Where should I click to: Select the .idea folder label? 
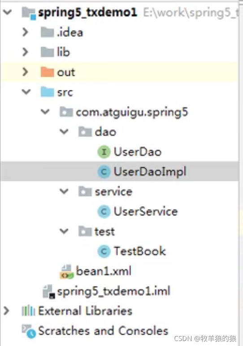click(70, 33)
